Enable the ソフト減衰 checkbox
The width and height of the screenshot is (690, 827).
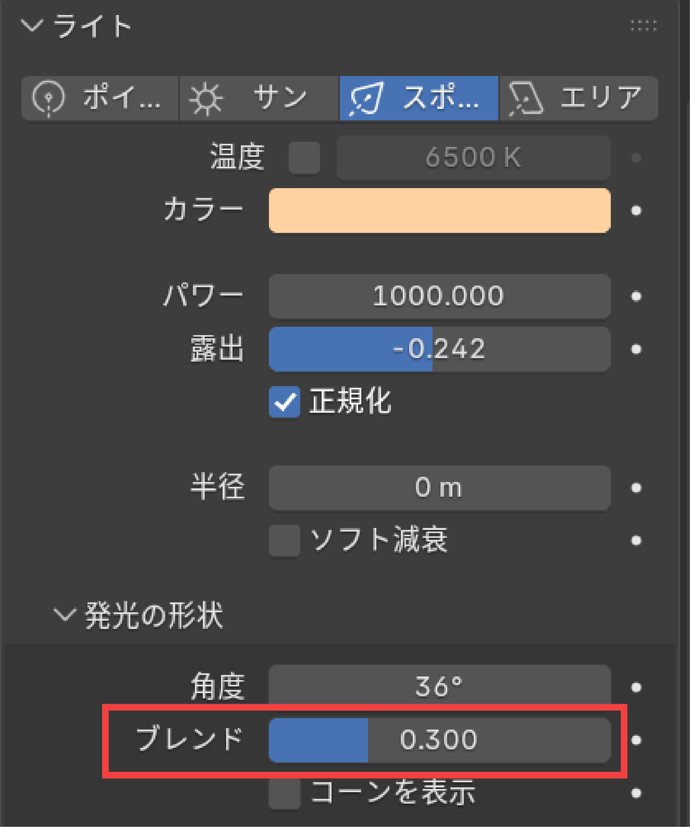click(x=284, y=540)
